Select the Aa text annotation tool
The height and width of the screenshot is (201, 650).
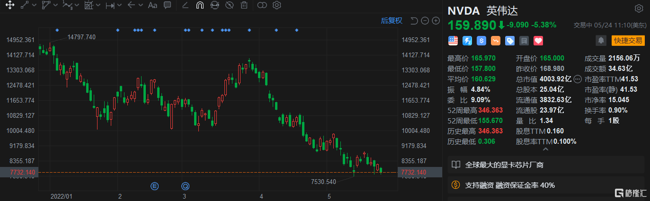tap(152, 6)
